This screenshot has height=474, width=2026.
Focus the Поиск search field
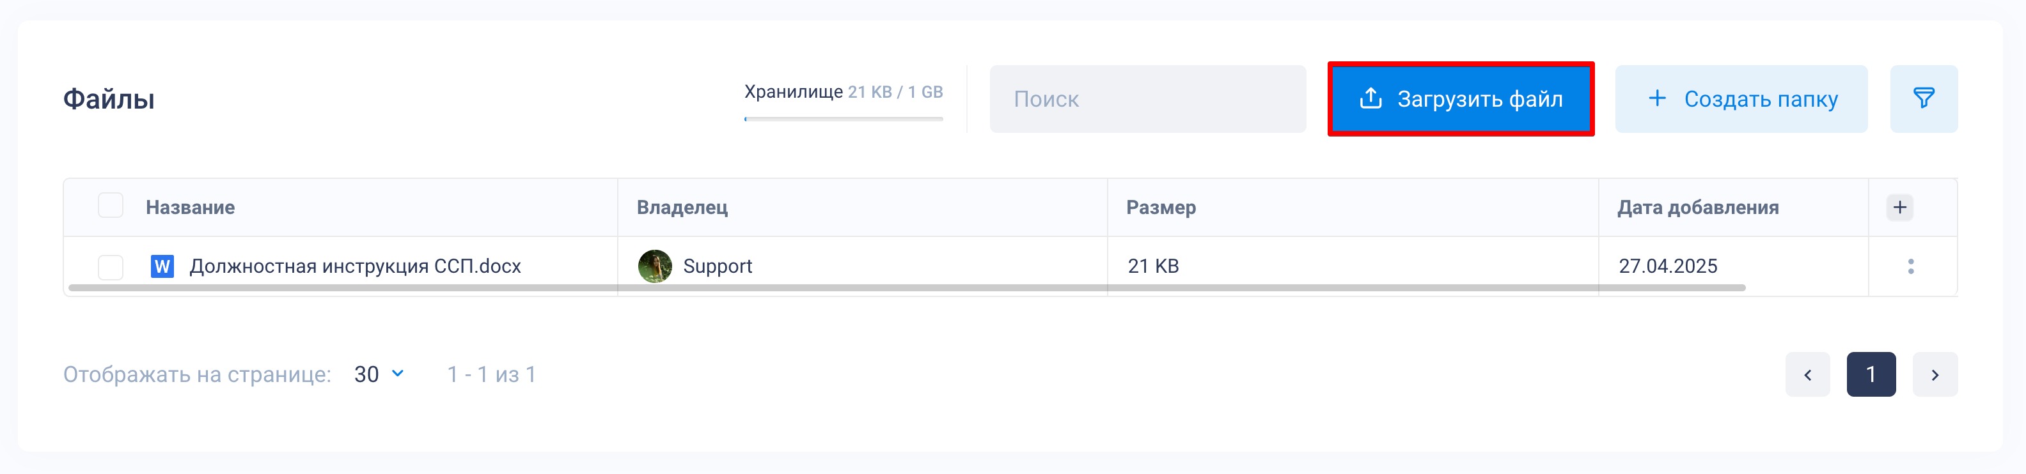(1147, 99)
